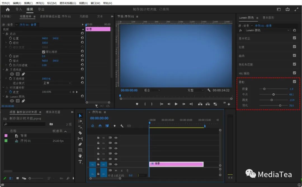The width and height of the screenshot is (302, 187).
Task: Adjust 数量 vignette amount slider
Action: 265,89
